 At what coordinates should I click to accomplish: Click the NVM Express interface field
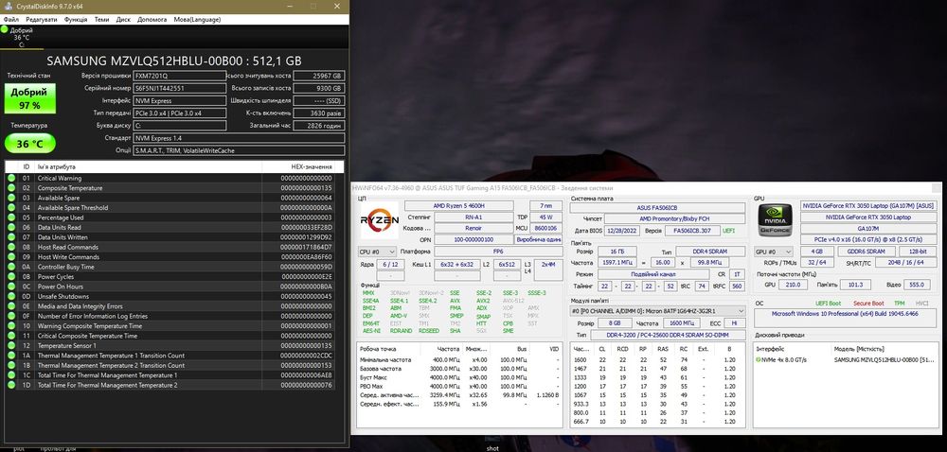pyautogui.click(x=180, y=100)
